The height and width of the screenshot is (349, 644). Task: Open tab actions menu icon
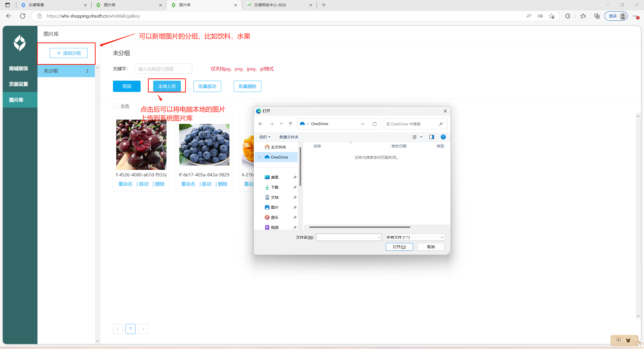(8, 5)
